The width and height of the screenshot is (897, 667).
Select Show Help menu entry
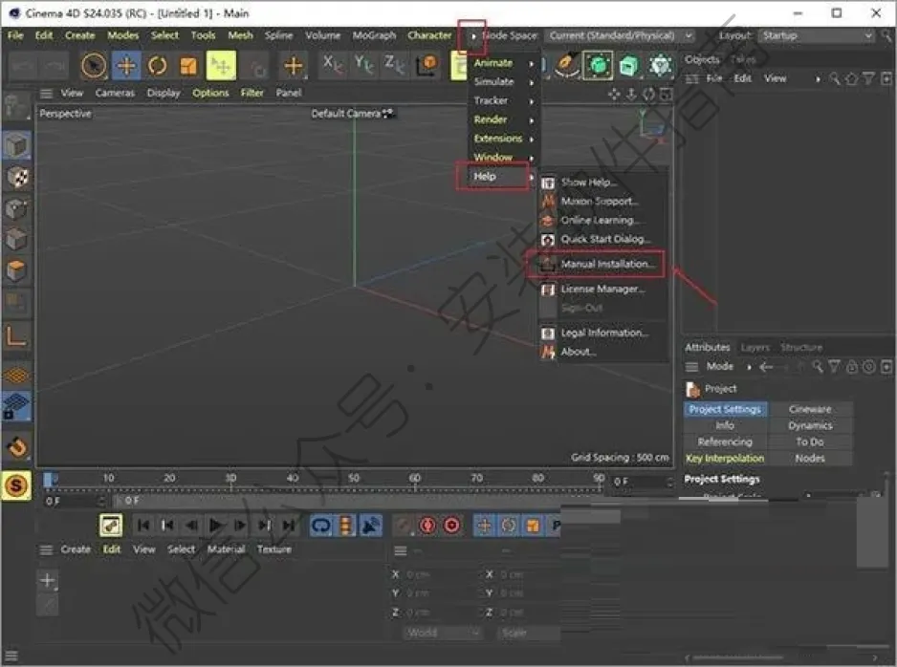[603, 183]
